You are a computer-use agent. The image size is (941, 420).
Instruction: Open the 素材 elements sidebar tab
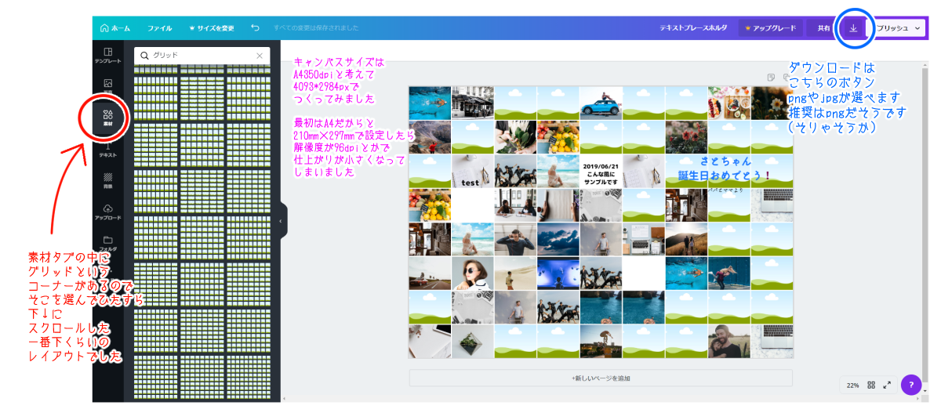(107, 118)
